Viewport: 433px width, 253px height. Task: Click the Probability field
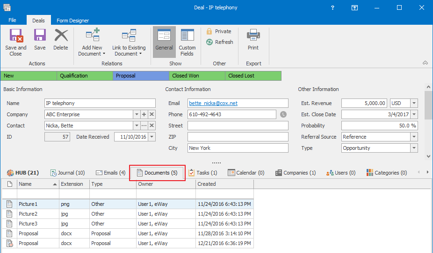point(379,126)
